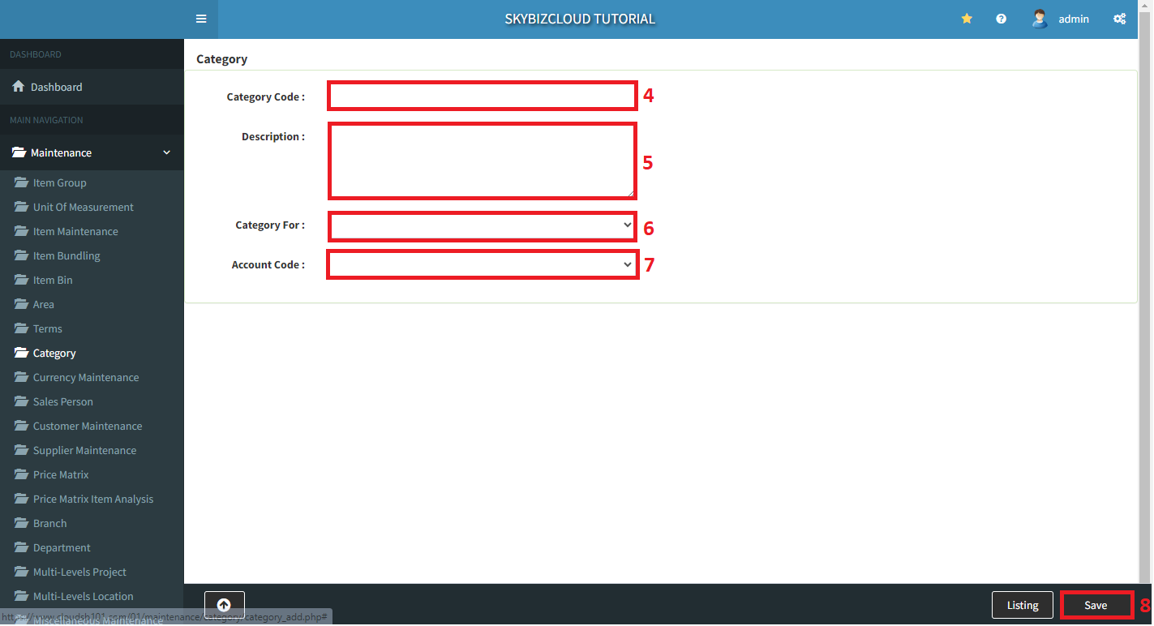Click the scroll-to-top arrow button
This screenshot has height=626, width=1154.
click(x=224, y=605)
